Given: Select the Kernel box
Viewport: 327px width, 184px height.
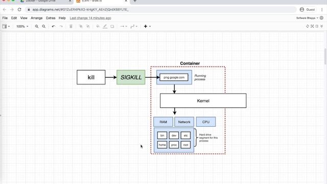Looking at the screenshot, I should pyautogui.click(x=203, y=101).
